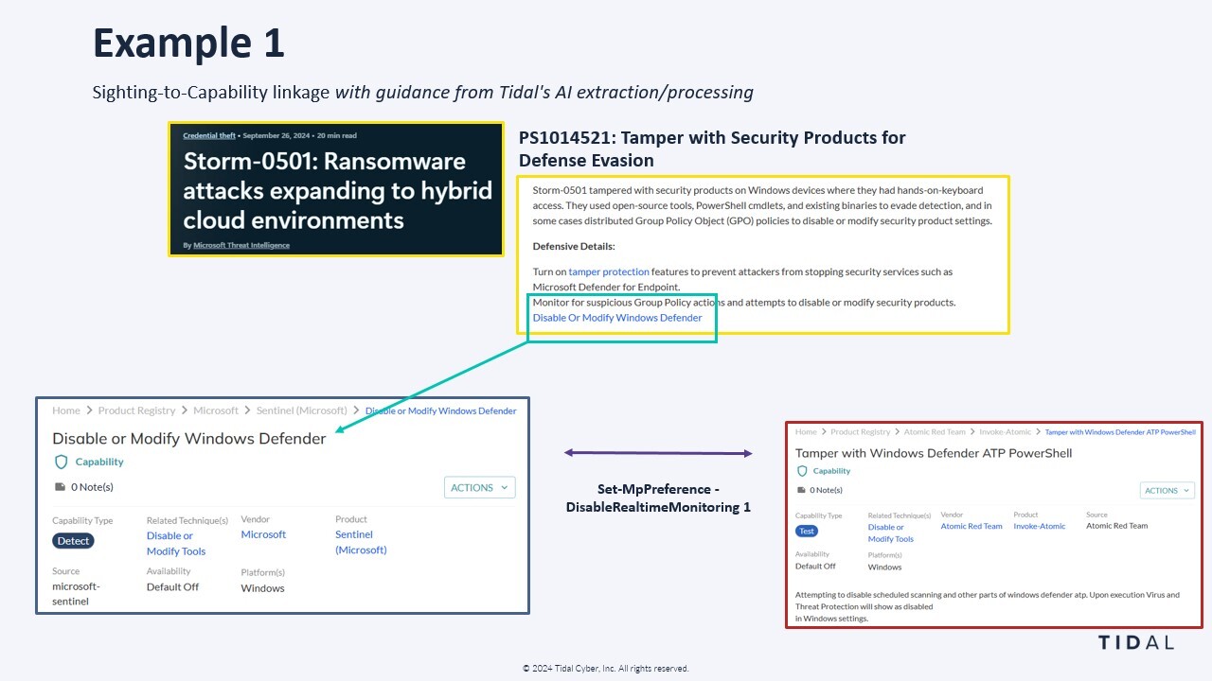Click the Atomic Red Team source value text

(x=1116, y=526)
